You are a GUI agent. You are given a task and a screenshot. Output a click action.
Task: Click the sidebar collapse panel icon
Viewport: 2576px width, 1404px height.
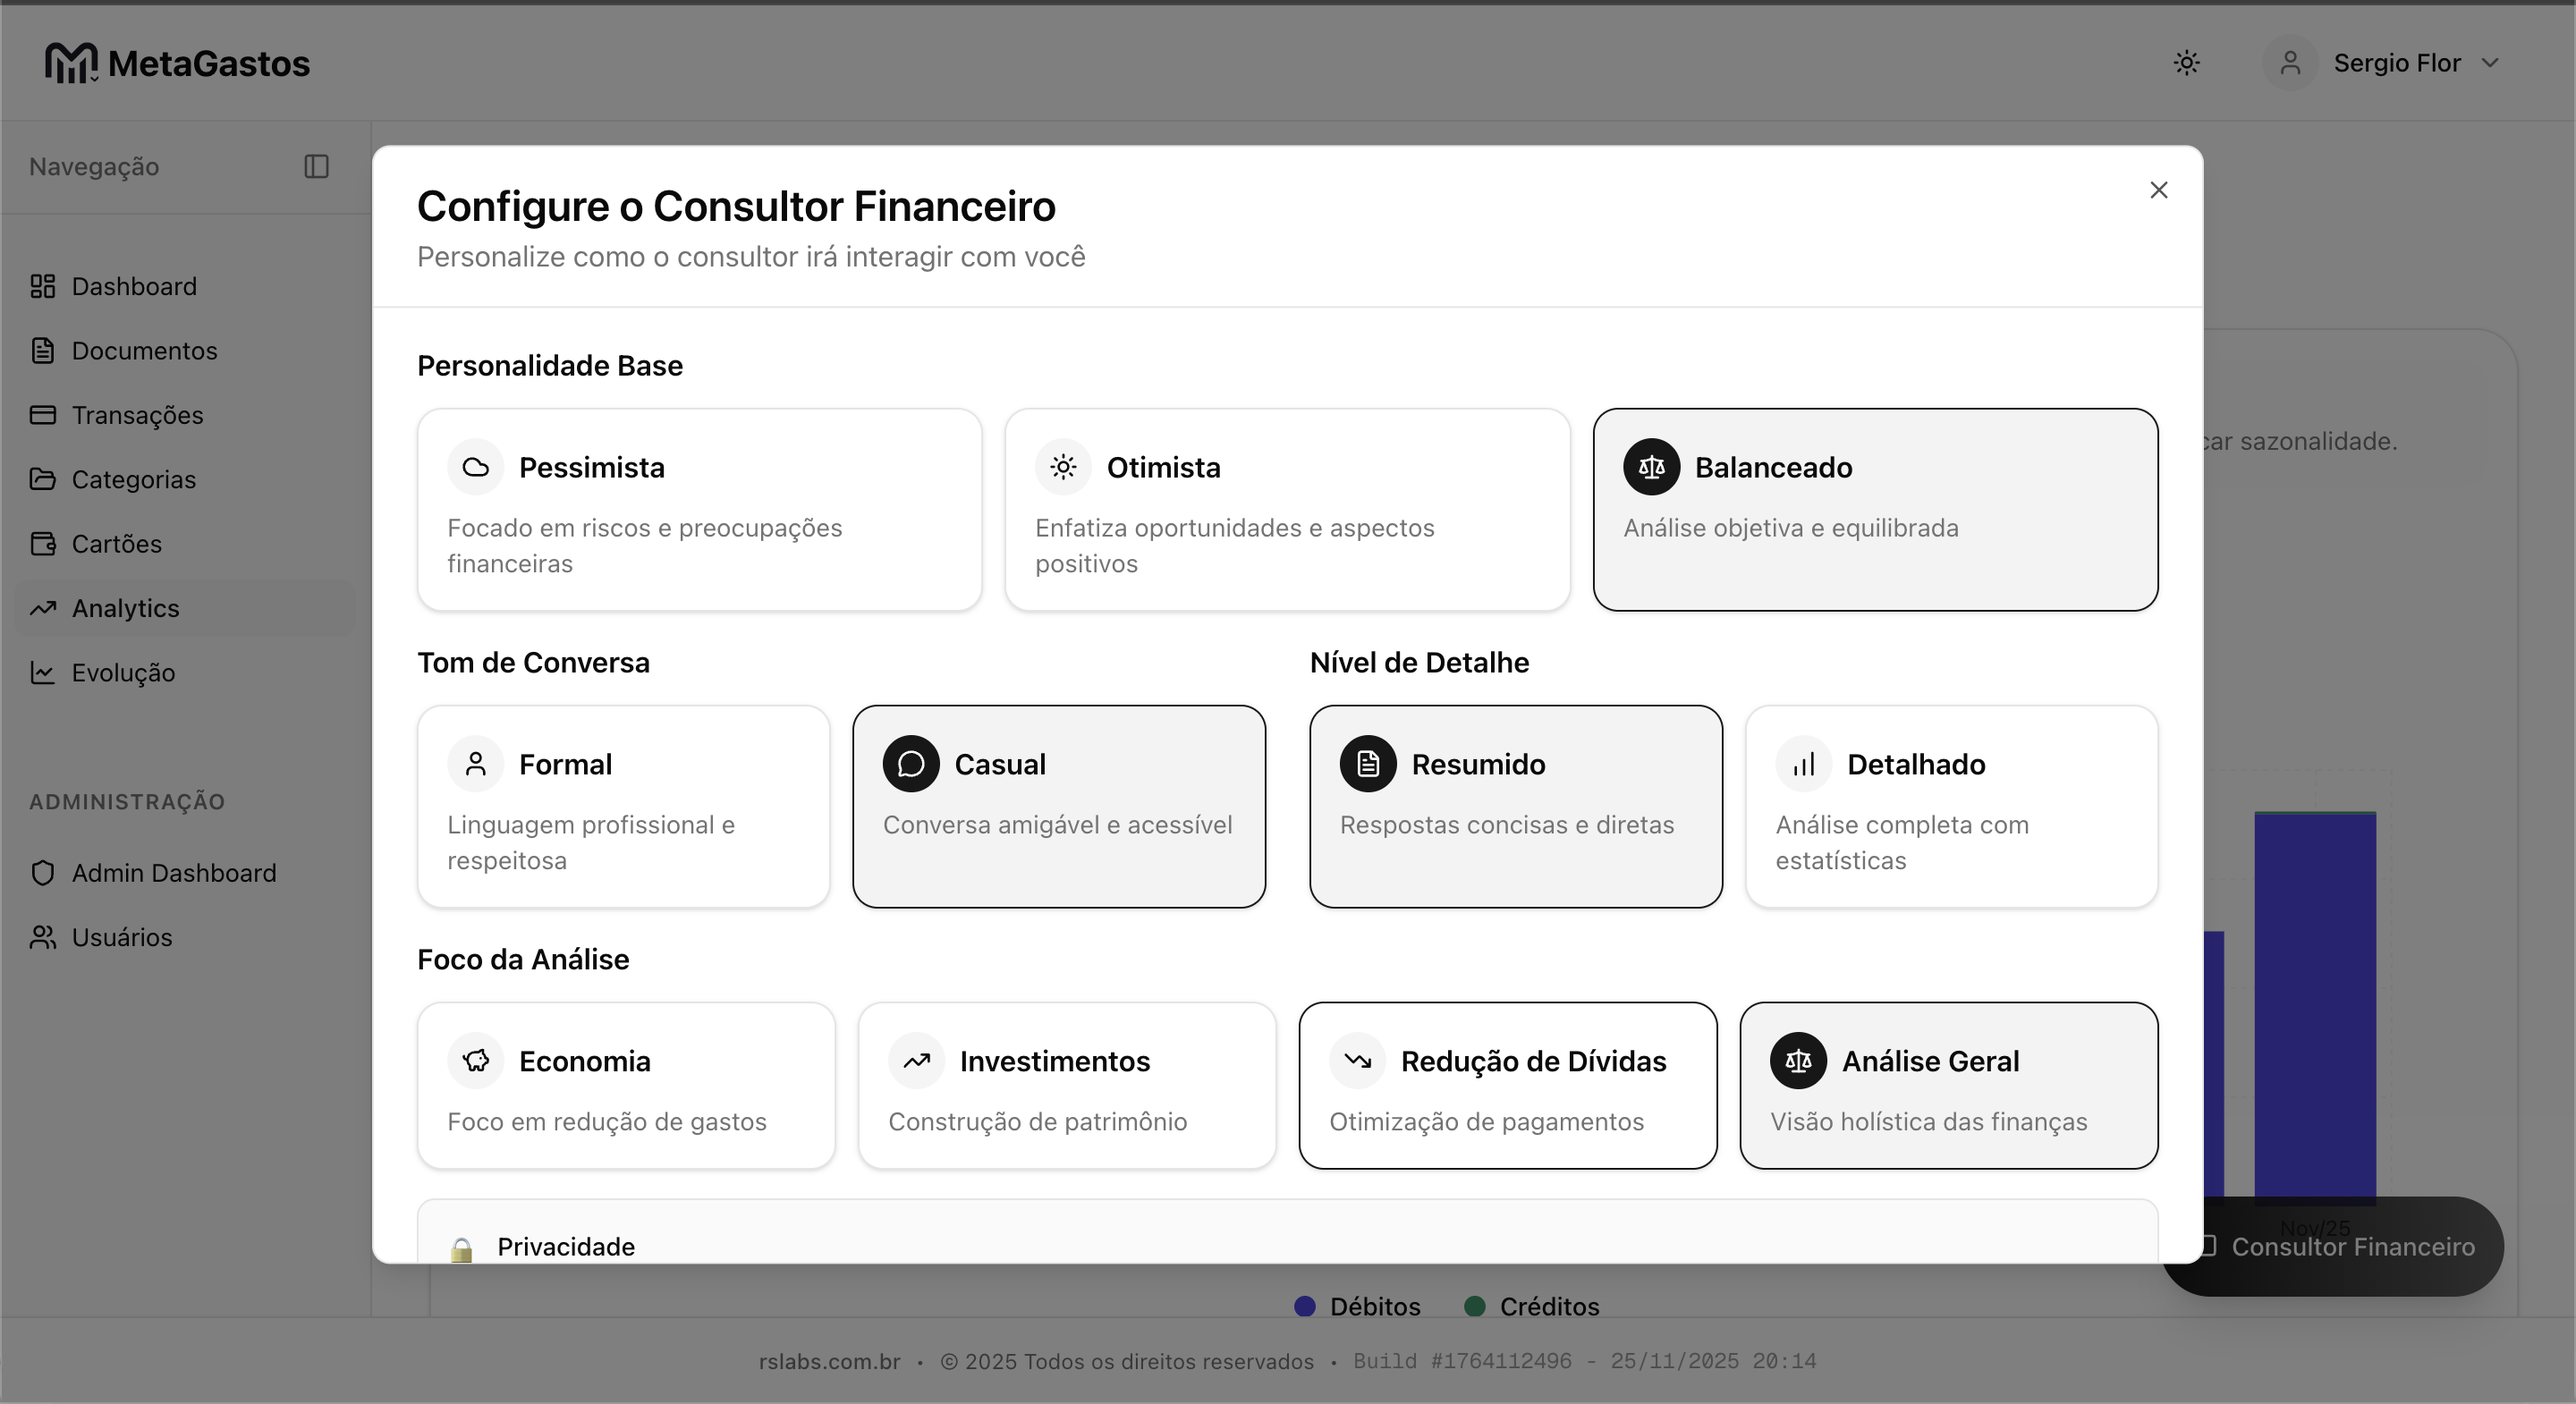tap(316, 166)
